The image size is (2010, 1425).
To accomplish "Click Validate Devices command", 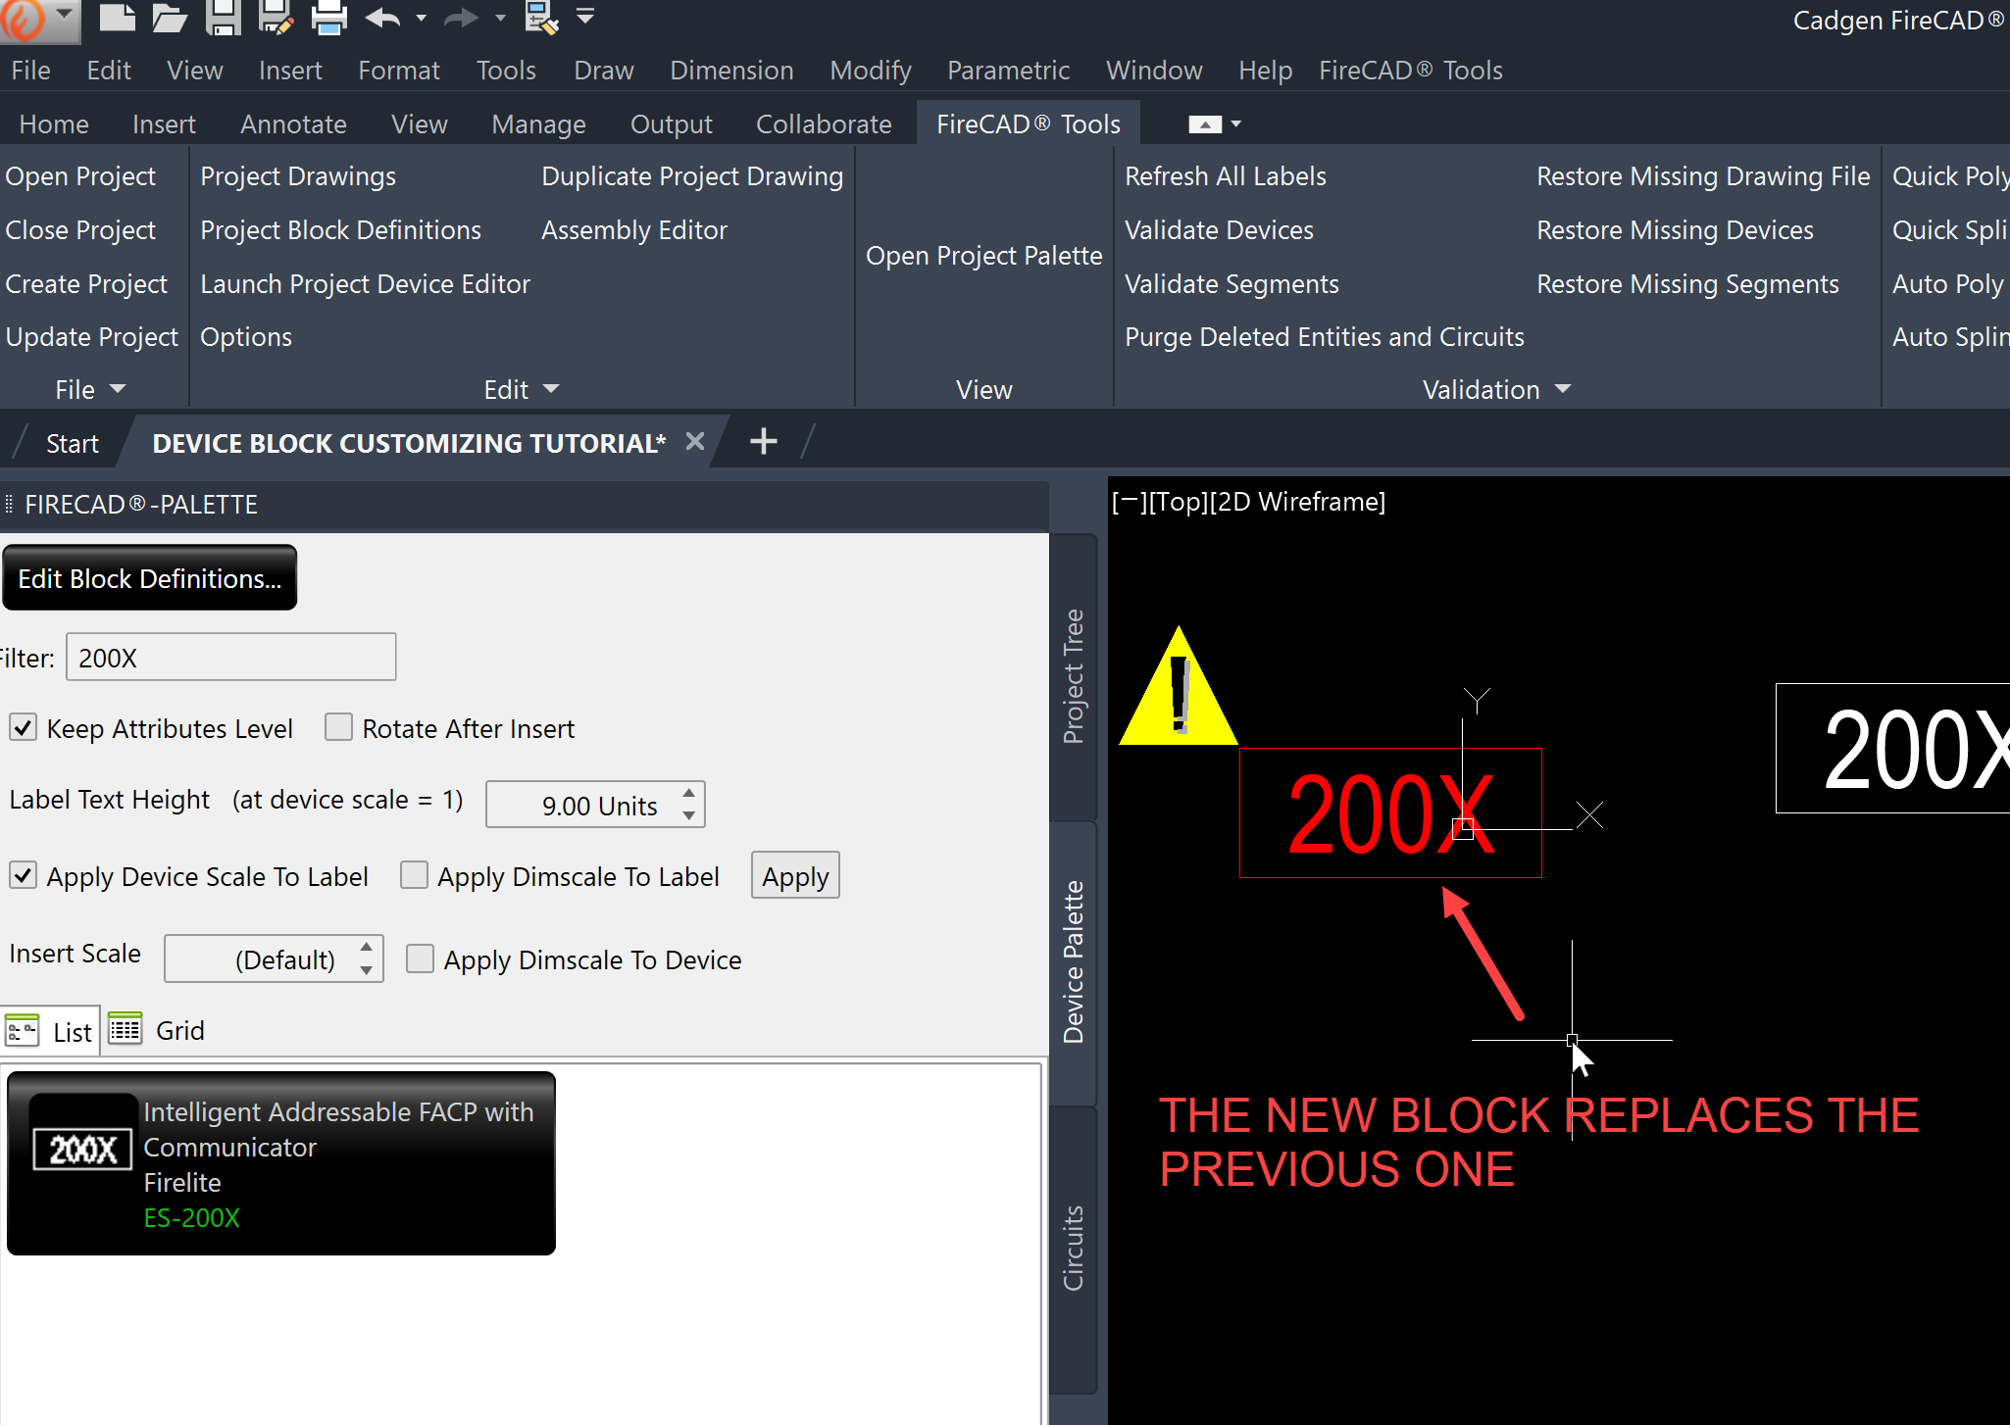I will tap(1219, 230).
